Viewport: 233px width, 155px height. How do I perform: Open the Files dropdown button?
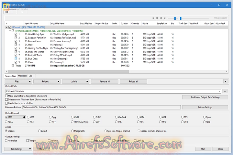click(x=18, y=82)
